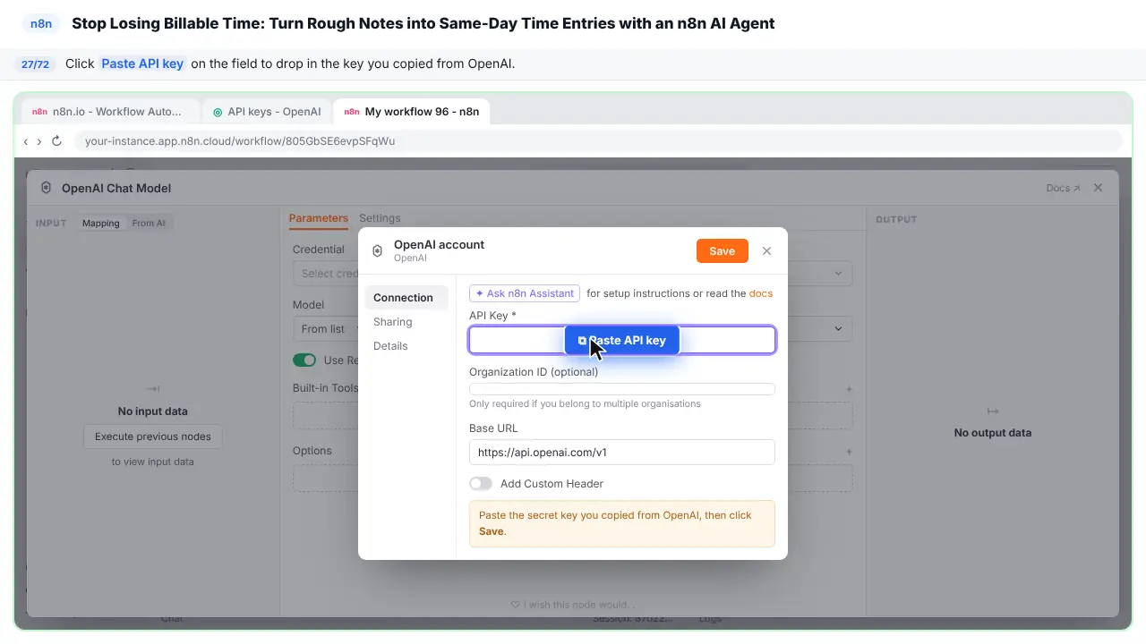Click the OpenAI logo beside account title
Viewport: 1146px width, 644px height.
(x=377, y=251)
